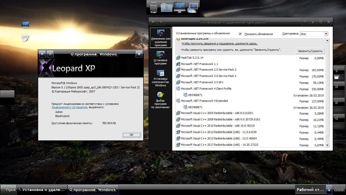Click the trash can icon in the top dock
This screenshot has height=195, width=346.
153,7
